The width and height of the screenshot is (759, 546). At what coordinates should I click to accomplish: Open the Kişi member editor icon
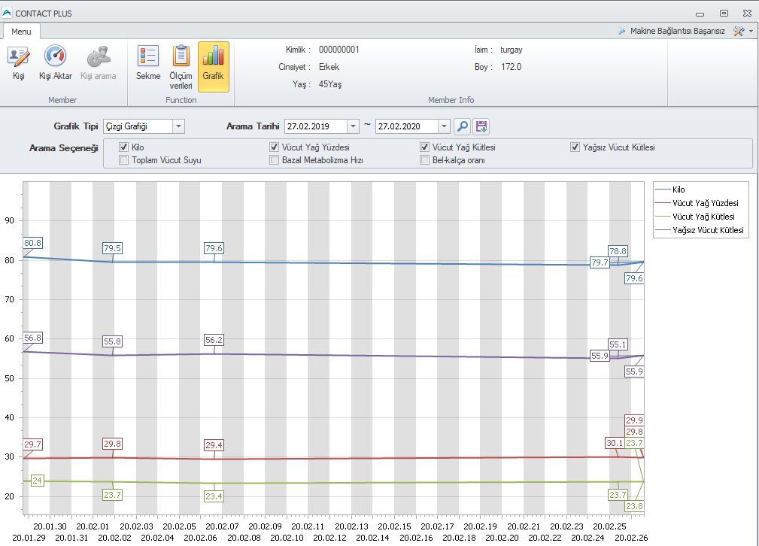coord(18,56)
